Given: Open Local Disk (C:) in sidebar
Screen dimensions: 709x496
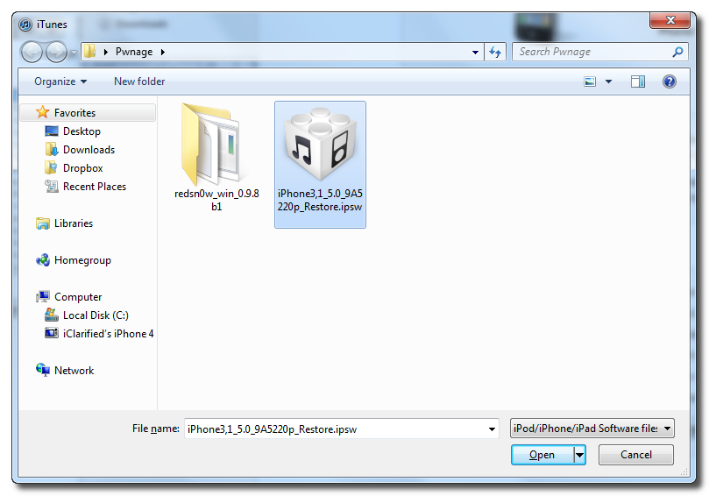Looking at the screenshot, I should [x=96, y=315].
